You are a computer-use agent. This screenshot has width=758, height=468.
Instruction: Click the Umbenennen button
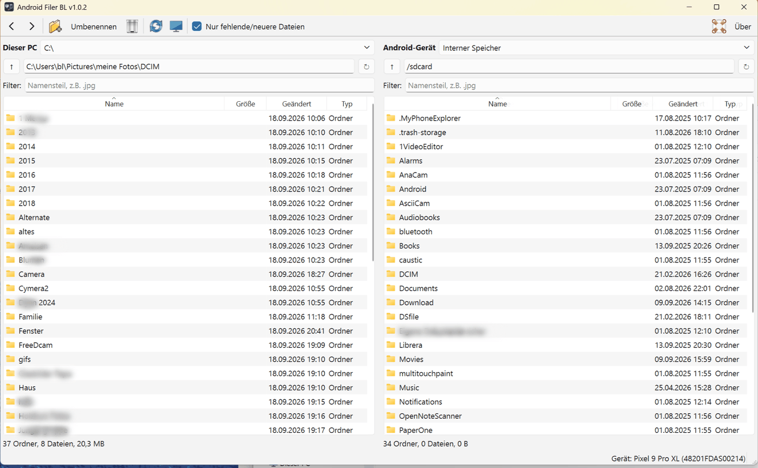click(94, 26)
